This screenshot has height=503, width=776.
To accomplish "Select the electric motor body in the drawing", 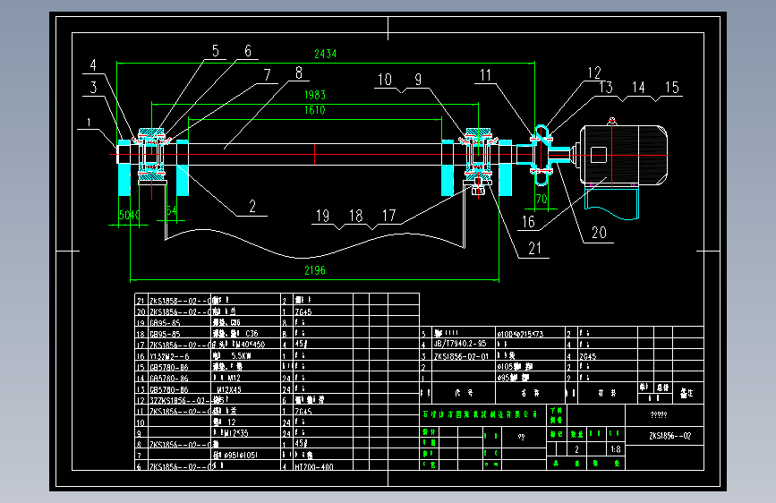I will point(624,155).
